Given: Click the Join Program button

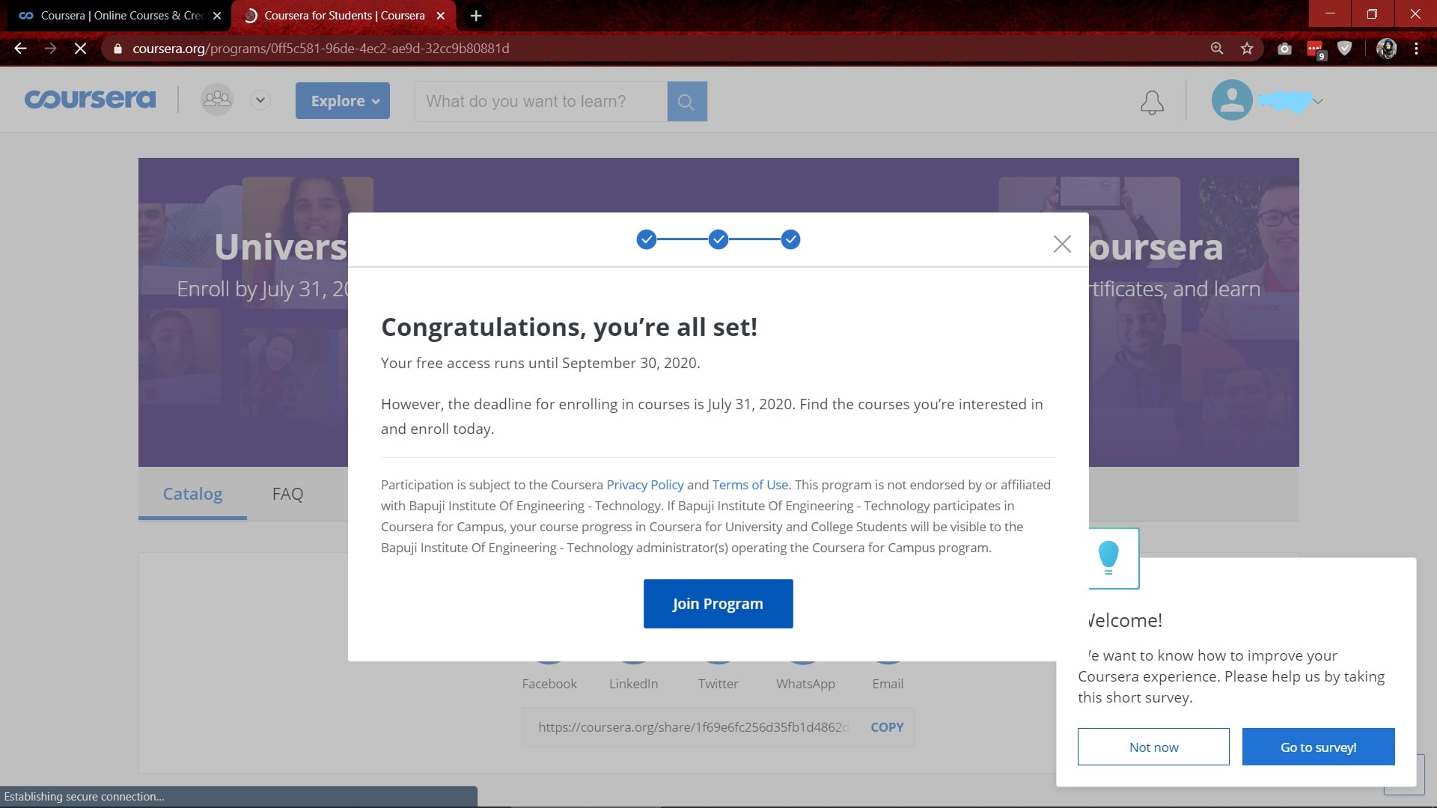Looking at the screenshot, I should pyautogui.click(x=718, y=604).
